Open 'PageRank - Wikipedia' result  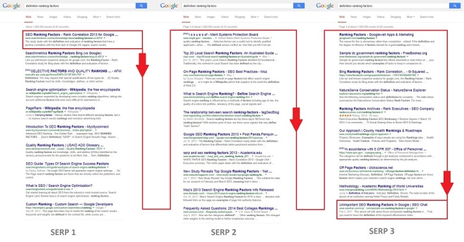[60, 108]
